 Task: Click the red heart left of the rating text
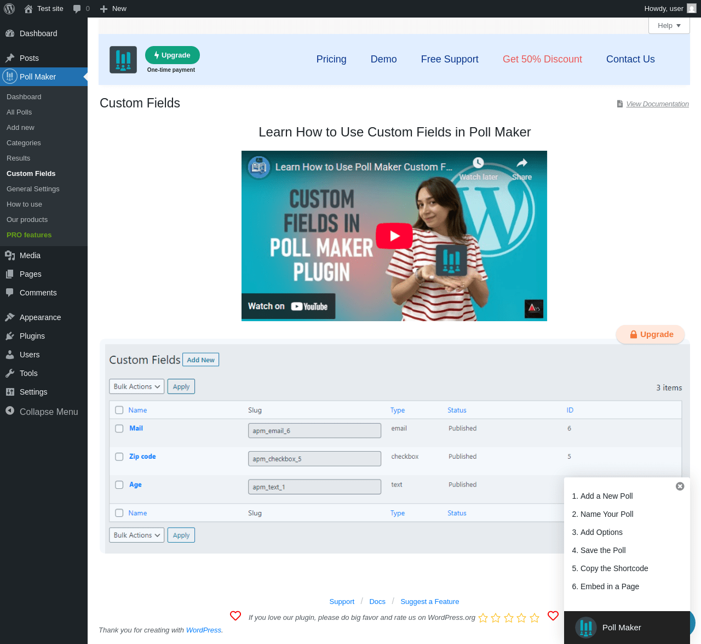235,616
